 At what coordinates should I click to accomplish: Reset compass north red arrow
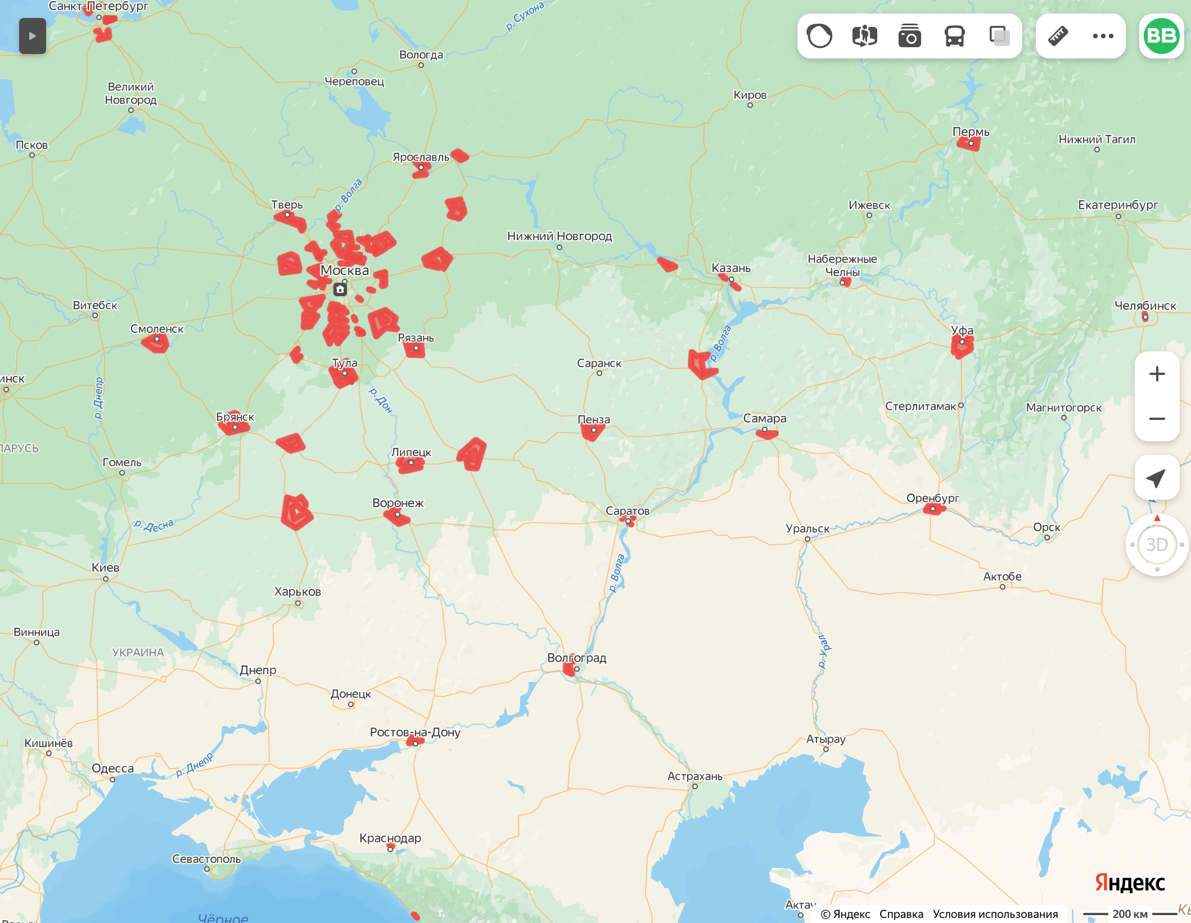pyautogui.click(x=1157, y=518)
